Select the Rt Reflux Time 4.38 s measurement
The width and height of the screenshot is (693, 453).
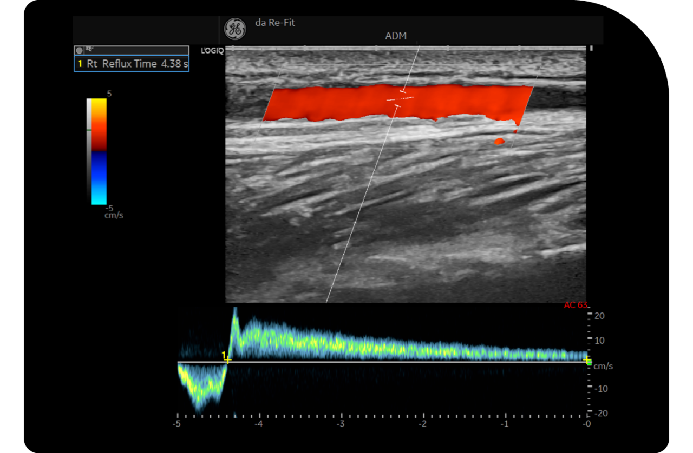tap(132, 64)
